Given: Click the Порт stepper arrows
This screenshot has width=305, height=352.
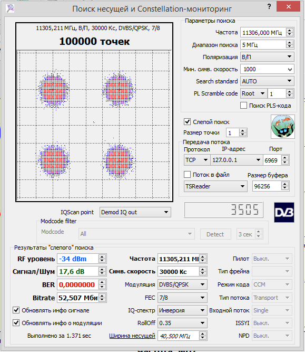Looking at the screenshot, I should (x=285, y=160).
